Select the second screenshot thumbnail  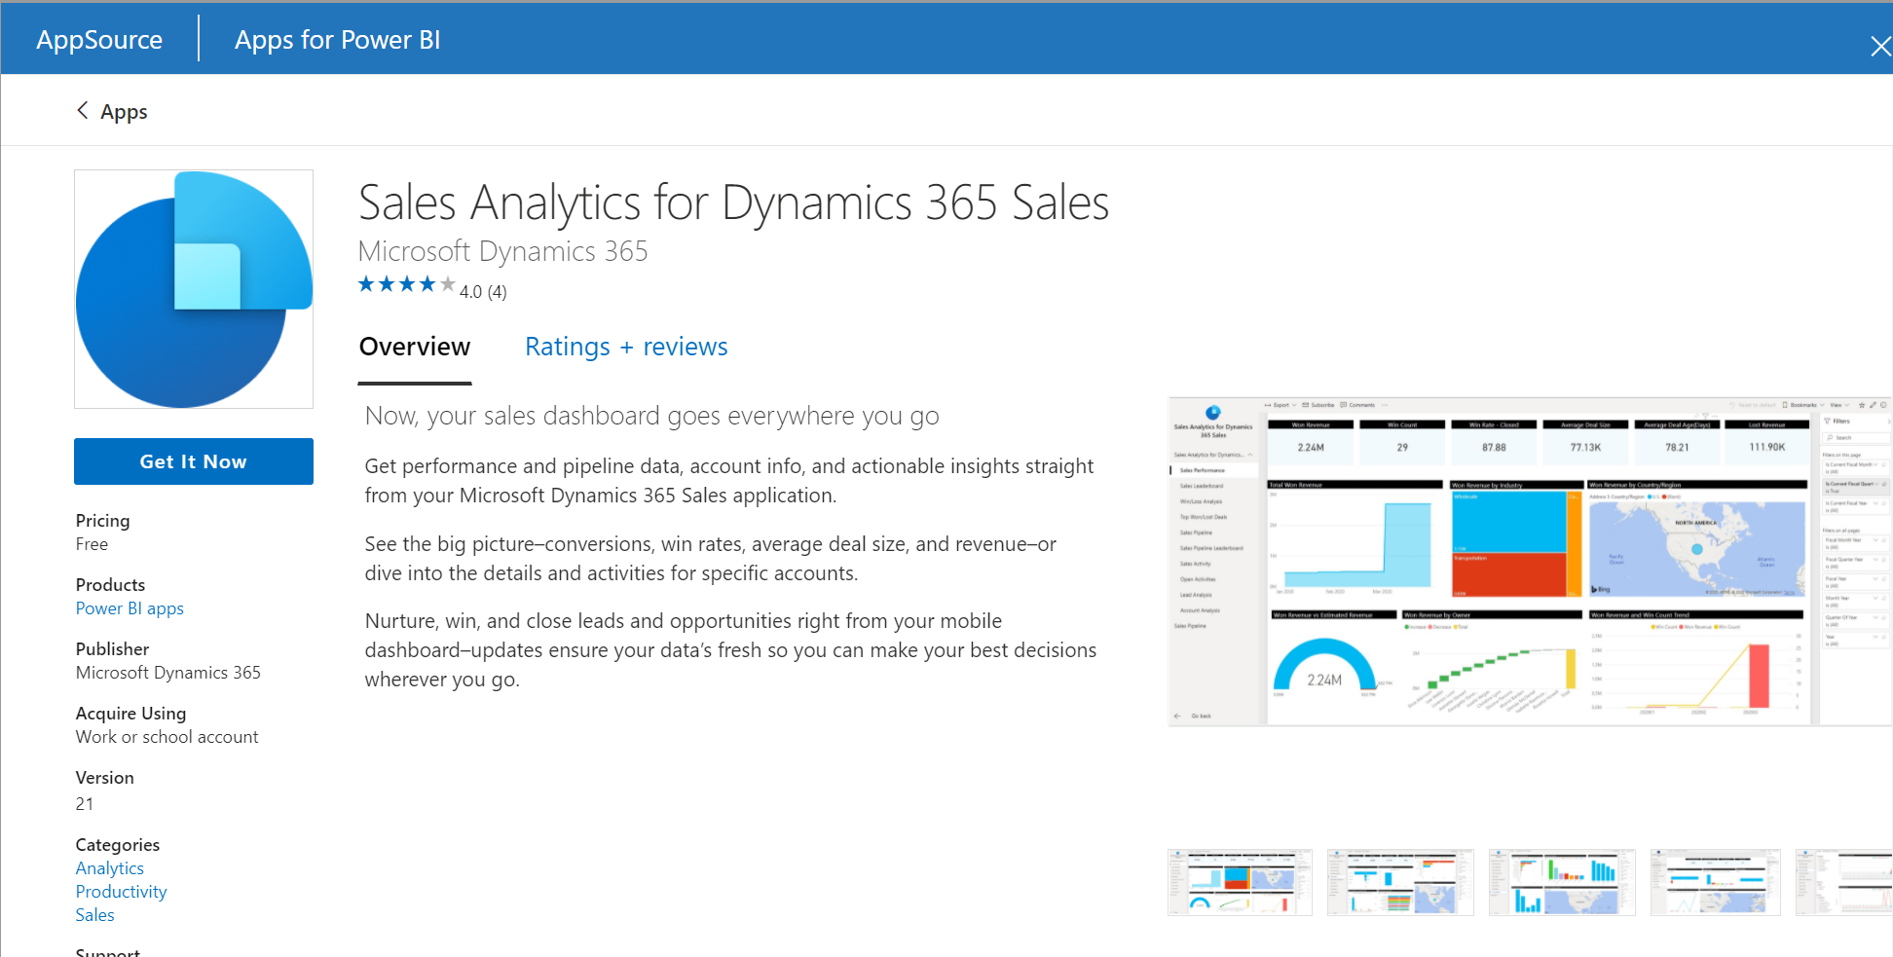(1400, 882)
